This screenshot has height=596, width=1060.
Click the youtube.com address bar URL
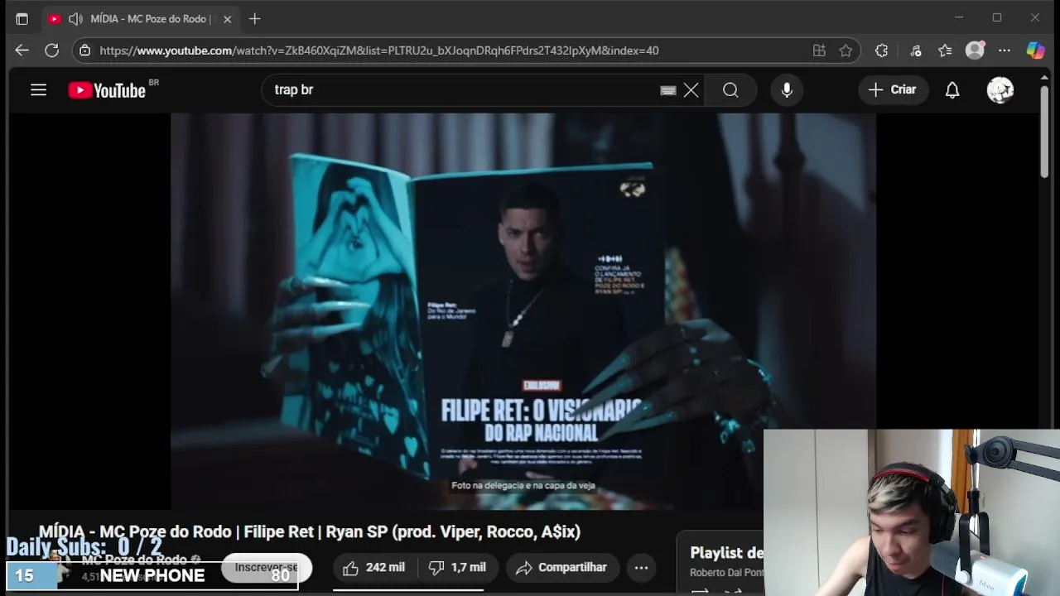(379, 50)
